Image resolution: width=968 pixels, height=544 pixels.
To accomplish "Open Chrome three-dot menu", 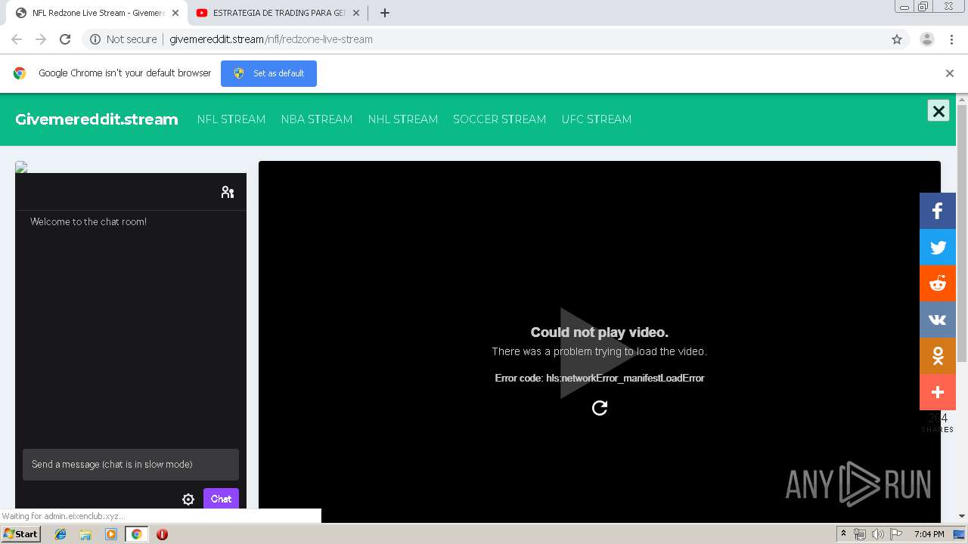I will [x=951, y=39].
